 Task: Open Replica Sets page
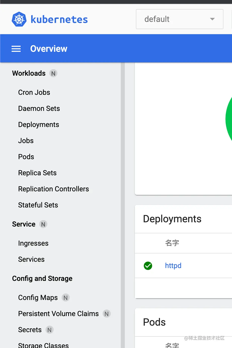point(37,173)
